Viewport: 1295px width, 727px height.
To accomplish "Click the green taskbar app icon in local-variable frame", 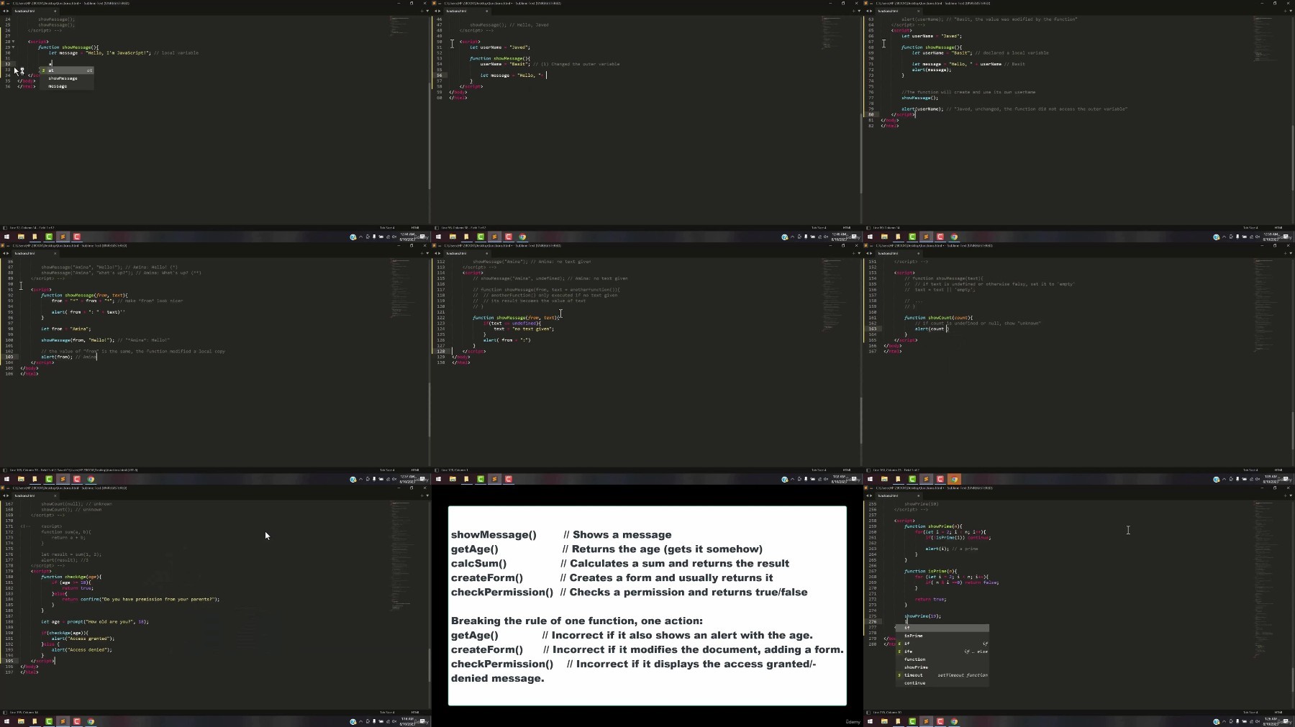I will 49,237.
